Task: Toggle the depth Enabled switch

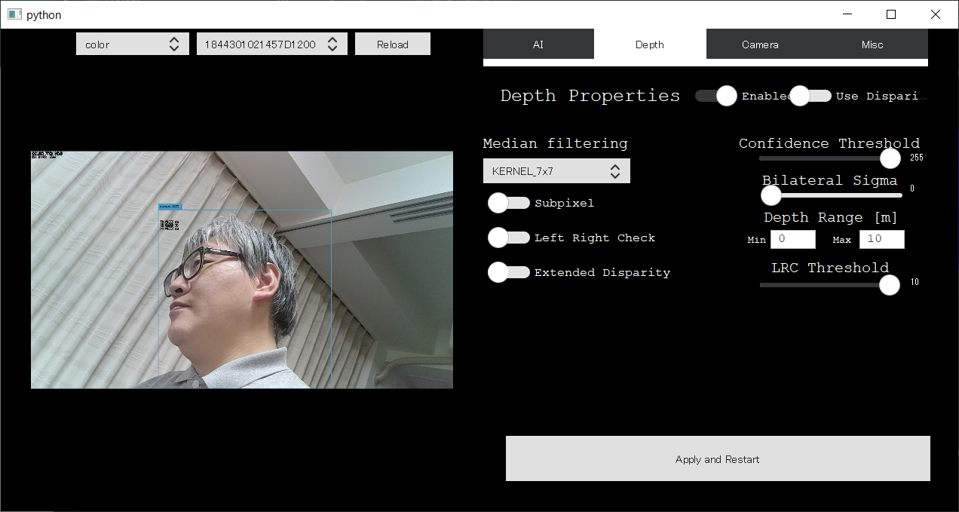Action: pos(716,96)
